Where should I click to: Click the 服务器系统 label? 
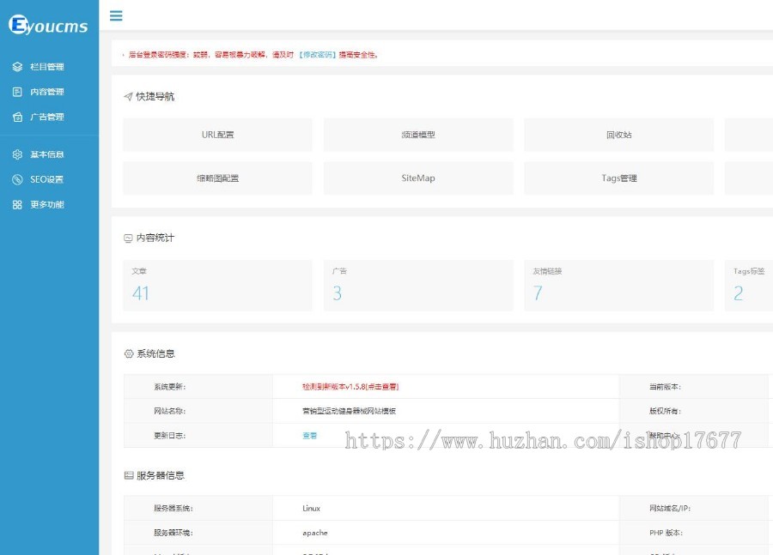point(173,508)
